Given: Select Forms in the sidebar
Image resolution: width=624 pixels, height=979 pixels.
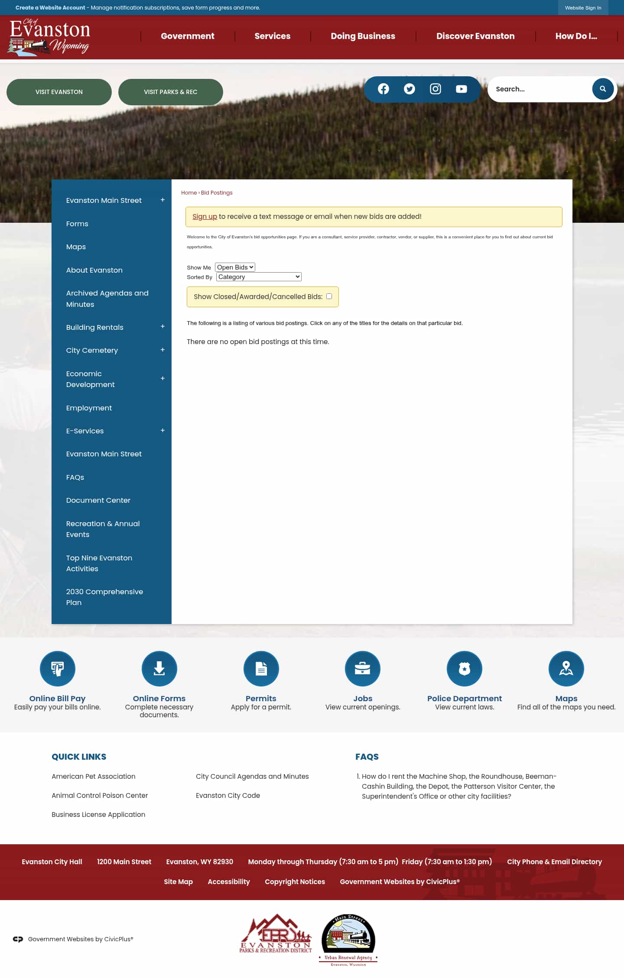Looking at the screenshot, I should [x=77, y=224].
